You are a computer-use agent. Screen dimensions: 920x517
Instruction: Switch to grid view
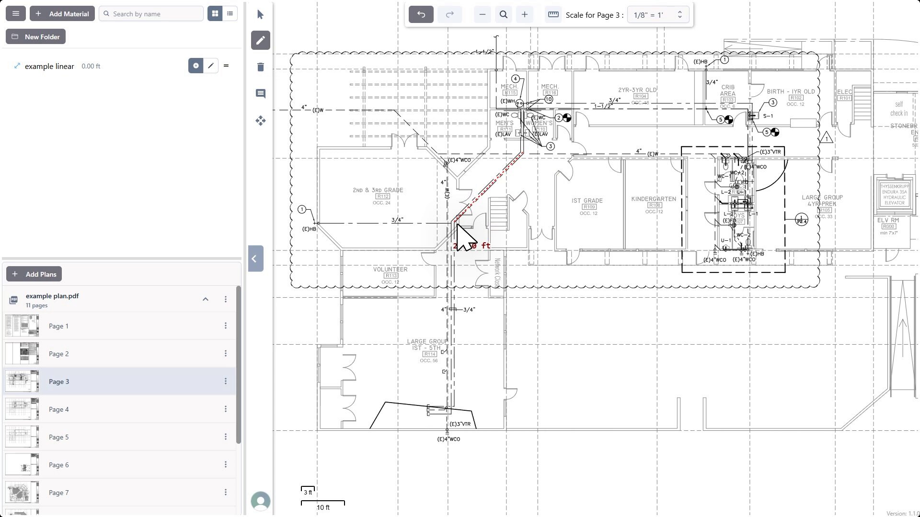coord(215,13)
